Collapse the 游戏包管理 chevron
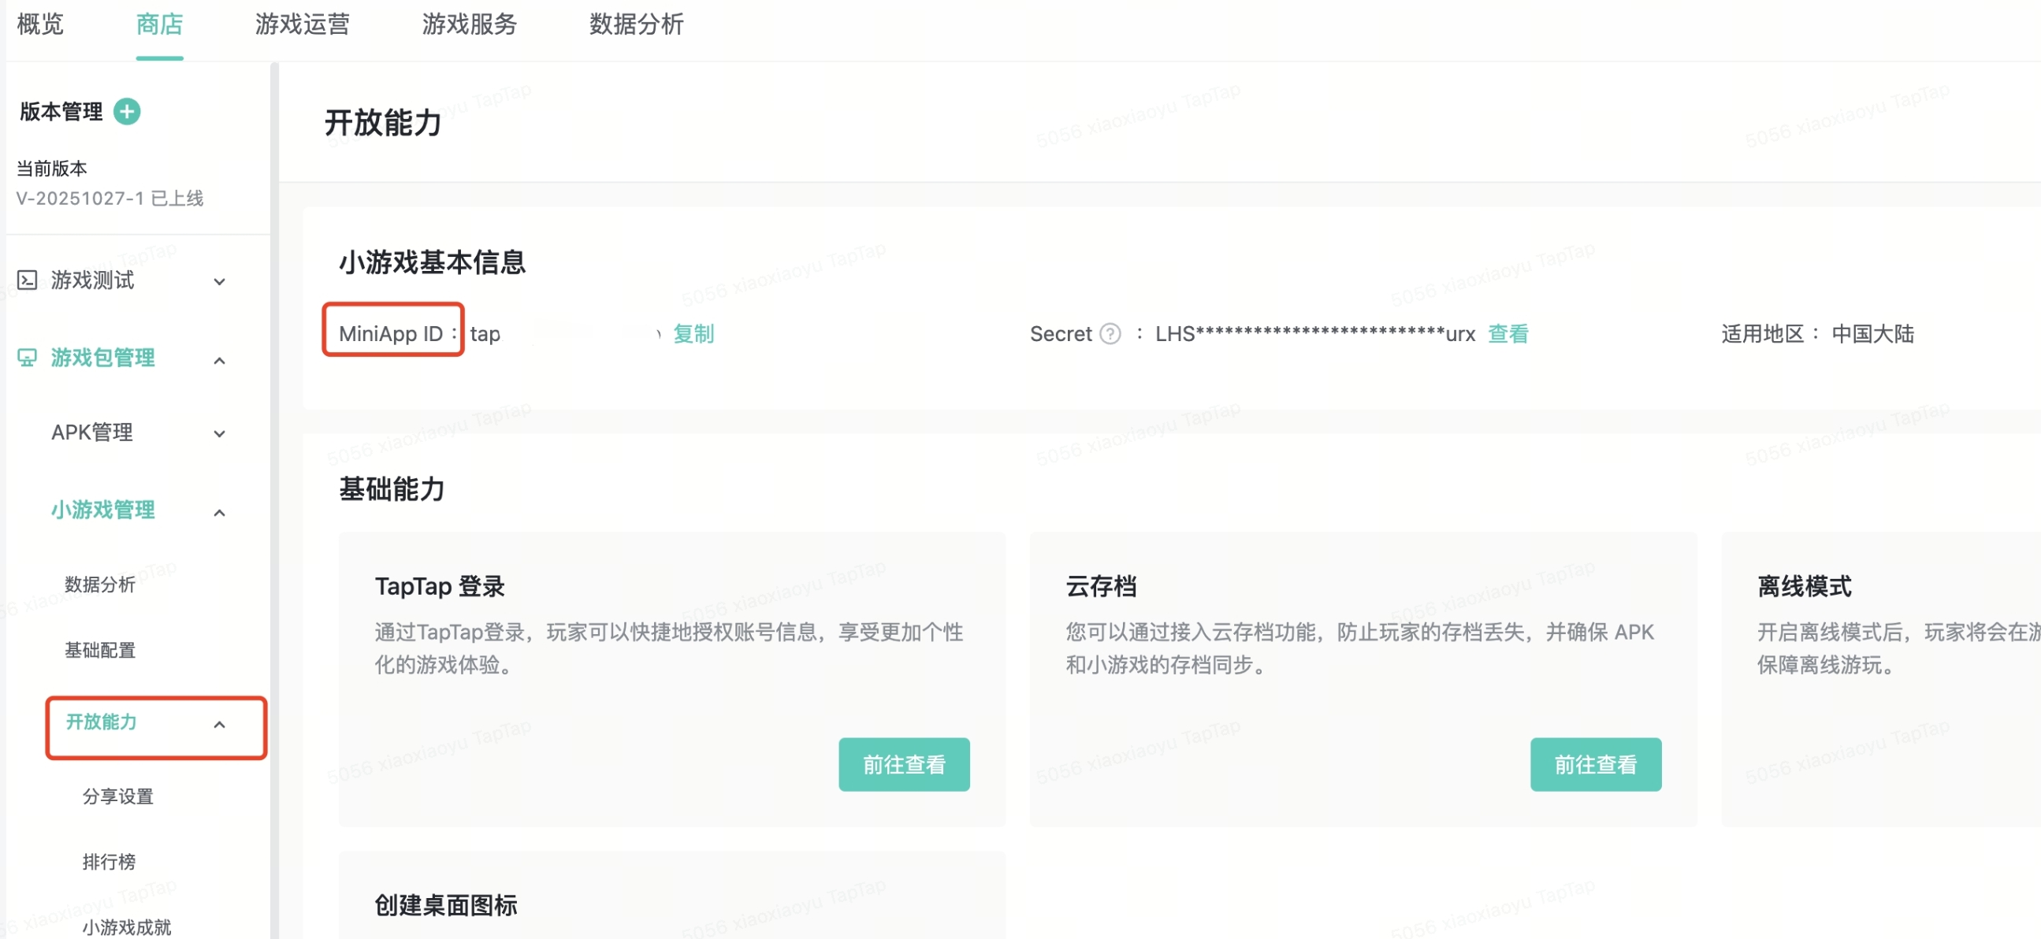2041x939 pixels. point(220,360)
